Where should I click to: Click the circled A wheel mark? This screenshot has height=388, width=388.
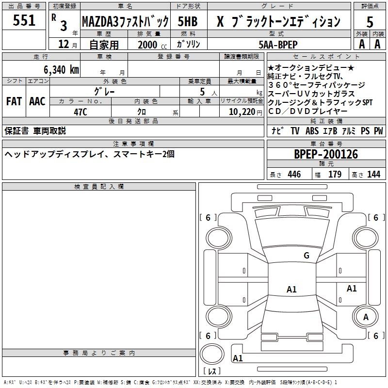[366, 317]
